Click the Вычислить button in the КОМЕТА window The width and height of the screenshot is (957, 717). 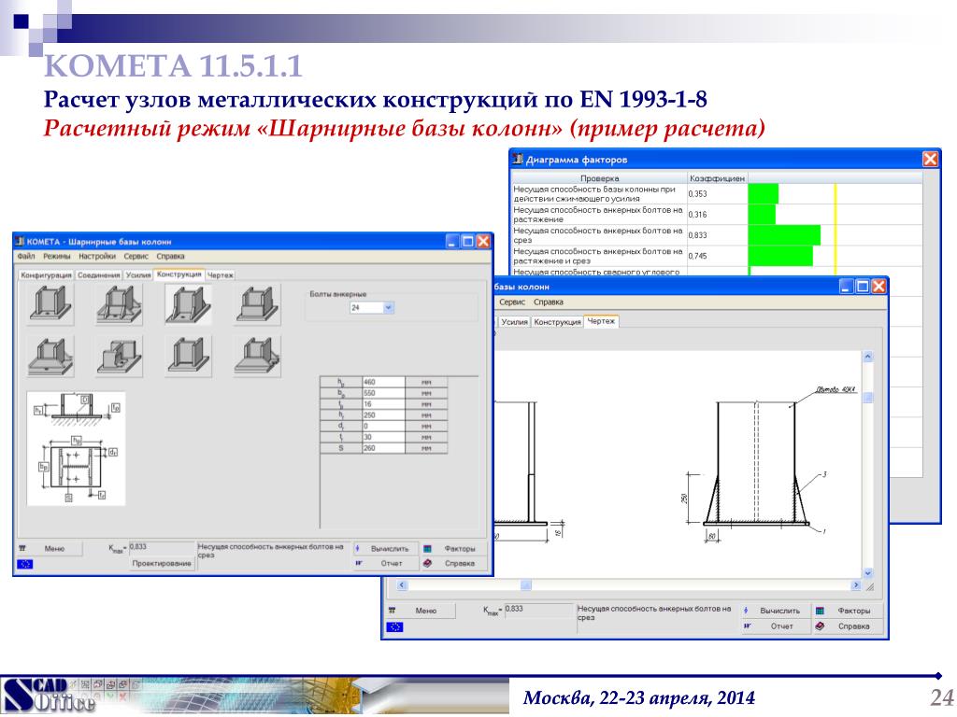click(384, 549)
